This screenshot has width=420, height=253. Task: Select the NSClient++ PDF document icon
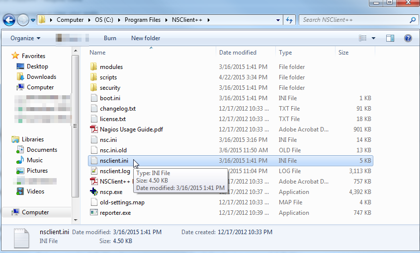pos(94,182)
